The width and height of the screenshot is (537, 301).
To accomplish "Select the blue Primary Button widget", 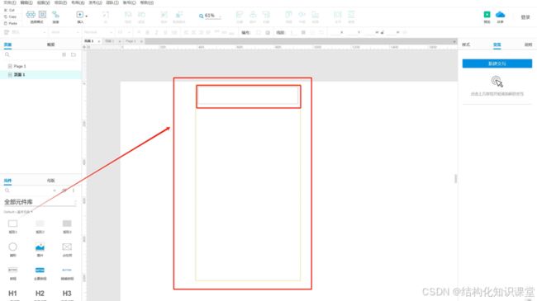I will tap(40, 273).
